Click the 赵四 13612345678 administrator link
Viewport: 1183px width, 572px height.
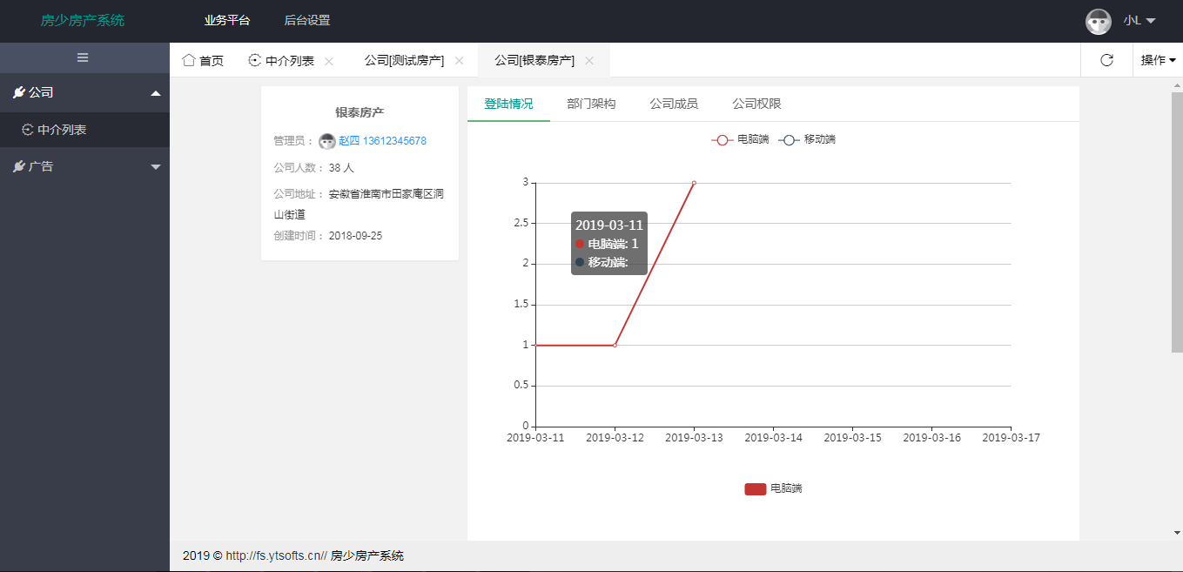pyautogui.click(x=382, y=141)
